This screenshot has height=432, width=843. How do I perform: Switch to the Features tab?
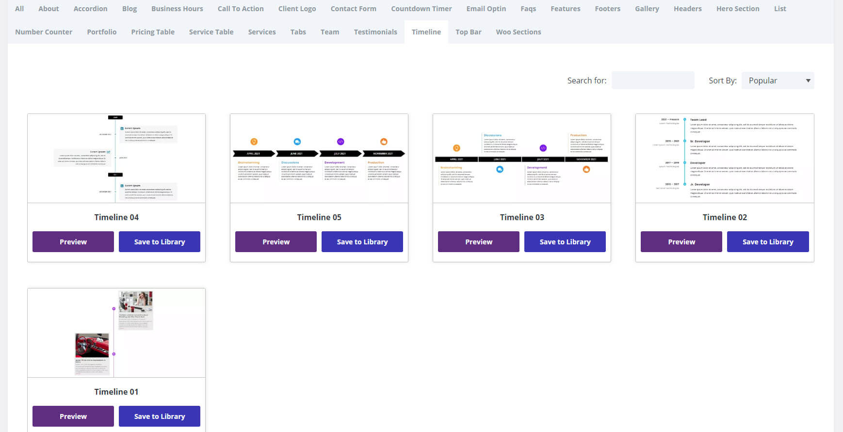tap(566, 9)
